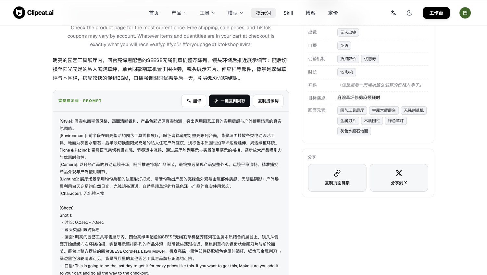Image resolution: width=487 pixels, height=275 pixels.
Task: Click the 木质围栏 tag
Action: [372, 121]
